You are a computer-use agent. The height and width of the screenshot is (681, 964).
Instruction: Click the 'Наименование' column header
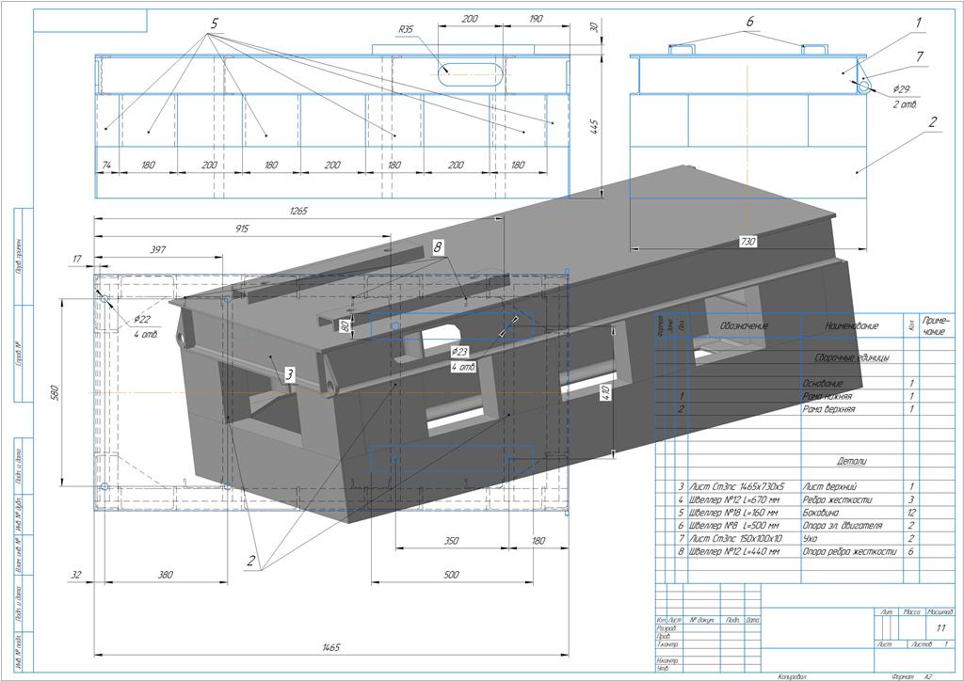851,326
